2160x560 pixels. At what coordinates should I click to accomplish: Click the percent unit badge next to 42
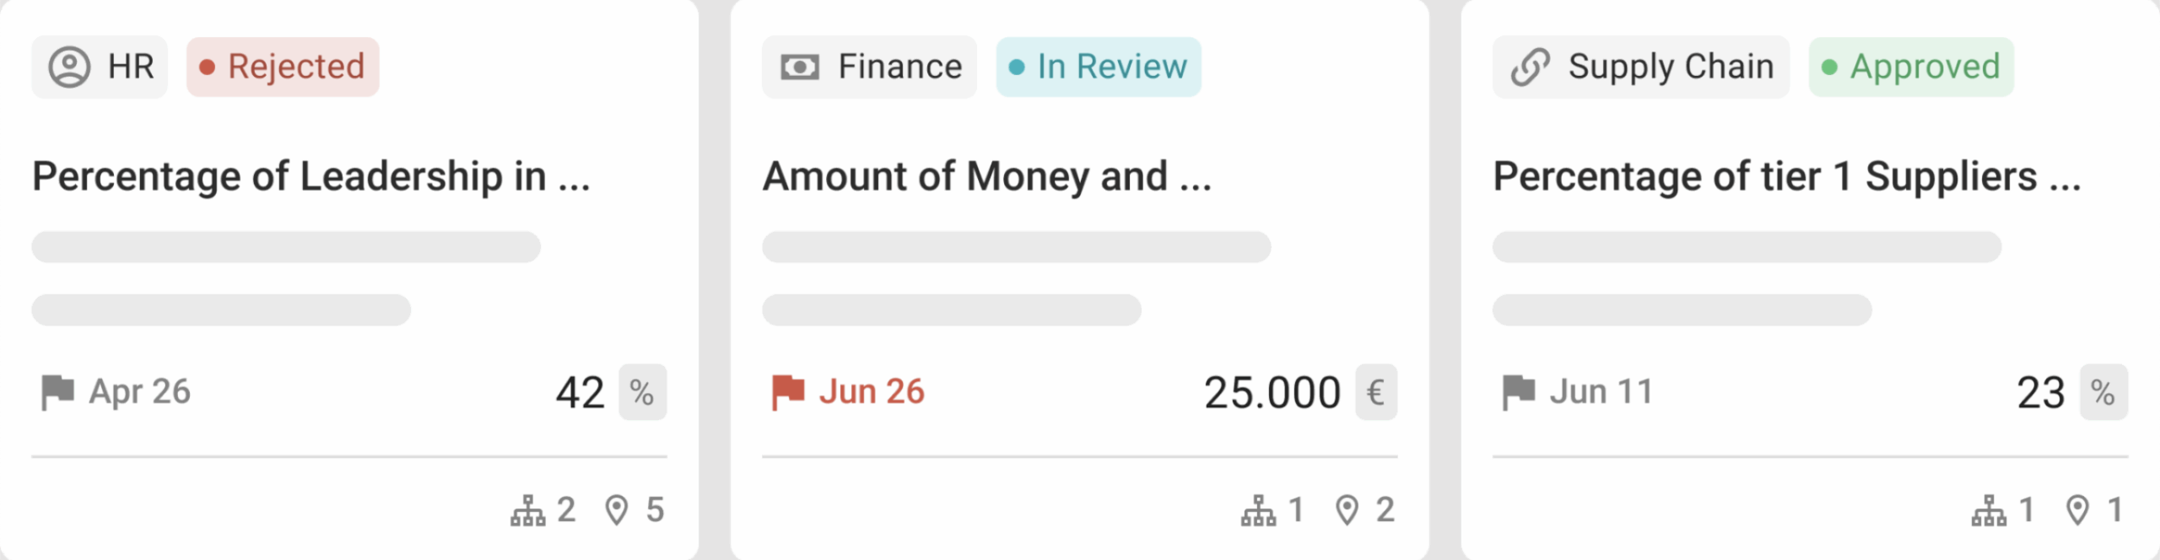[x=642, y=392]
